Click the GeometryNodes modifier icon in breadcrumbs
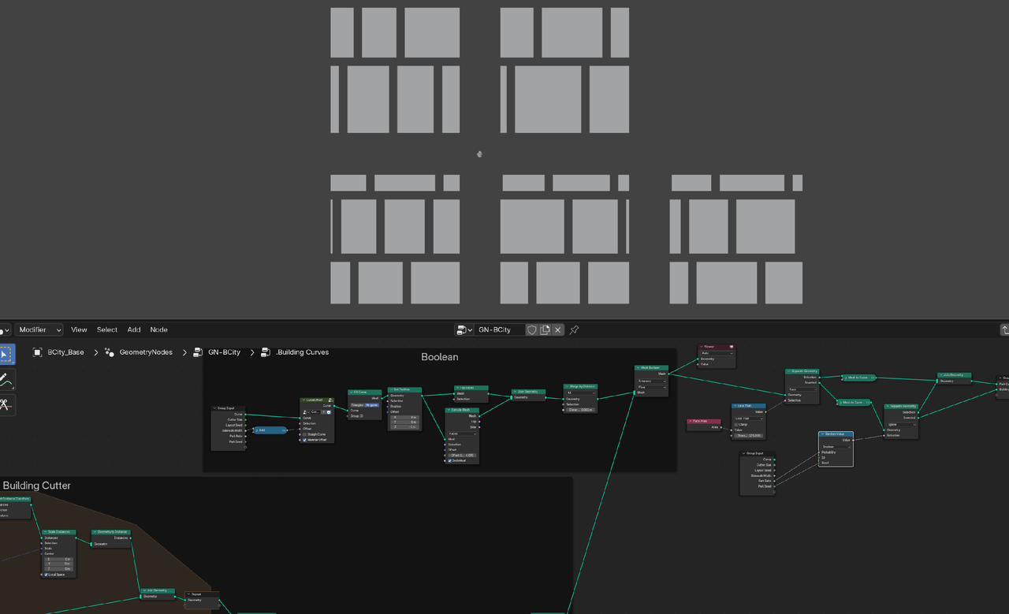Viewport: 1009px width, 614px height. [x=110, y=352]
